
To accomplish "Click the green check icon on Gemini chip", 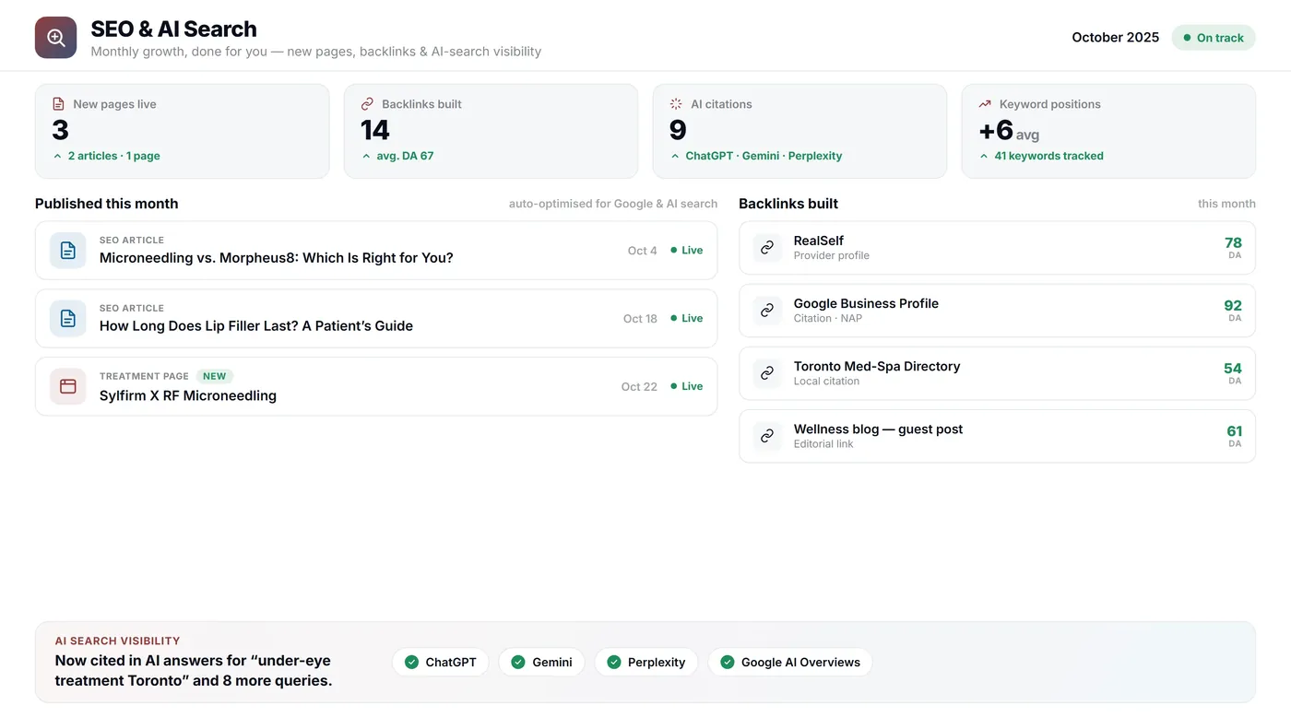I will coord(518,662).
